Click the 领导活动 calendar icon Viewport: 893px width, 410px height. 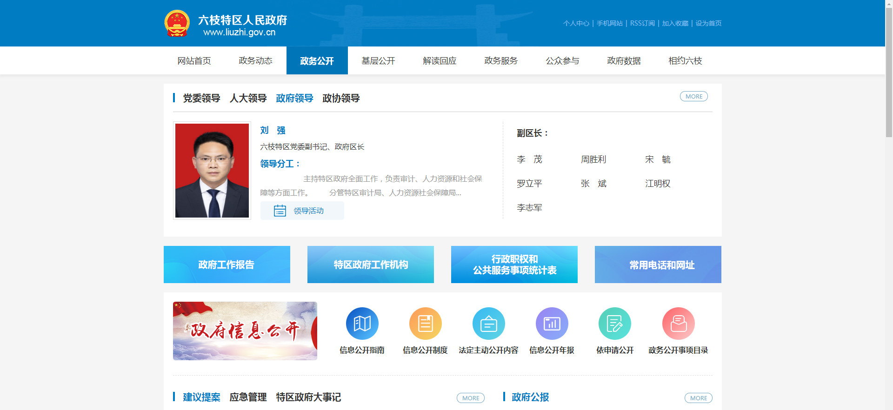280,211
